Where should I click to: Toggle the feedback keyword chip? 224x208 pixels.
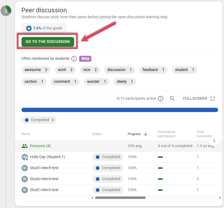pos(153,70)
